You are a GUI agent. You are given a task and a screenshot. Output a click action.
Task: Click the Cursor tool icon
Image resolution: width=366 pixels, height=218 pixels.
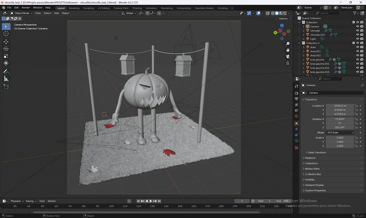coord(6,34)
